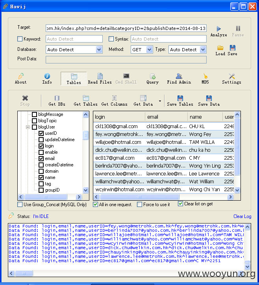Image resolution: width=259 pixels, height=285 pixels.
Task: Click the Analyze play icon
Action: point(219,29)
